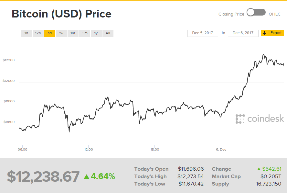The width and height of the screenshot is (287, 193).
Task: Select the 3m time range
Action: pos(85,33)
